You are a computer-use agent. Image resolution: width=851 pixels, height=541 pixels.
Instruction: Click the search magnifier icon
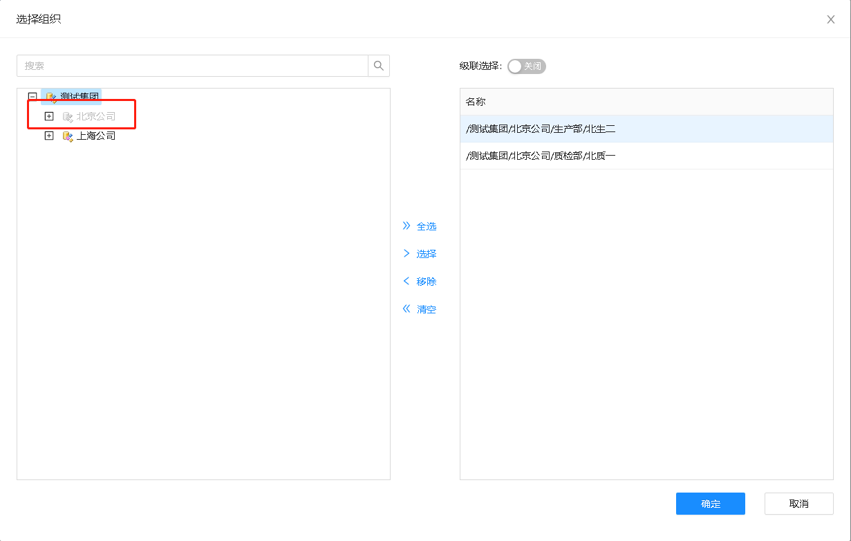(x=378, y=66)
